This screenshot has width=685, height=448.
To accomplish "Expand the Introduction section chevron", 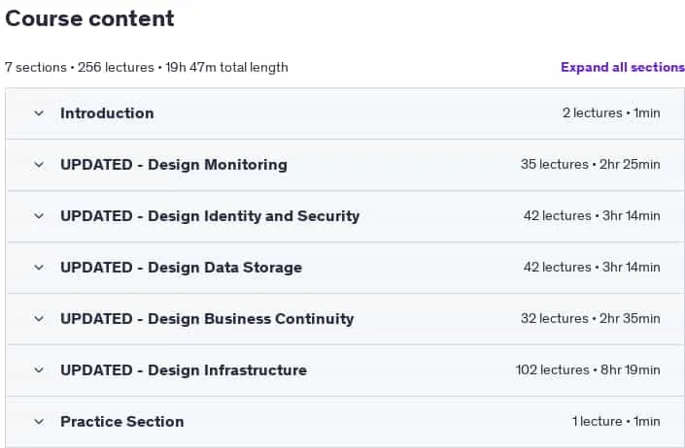I will [x=39, y=113].
